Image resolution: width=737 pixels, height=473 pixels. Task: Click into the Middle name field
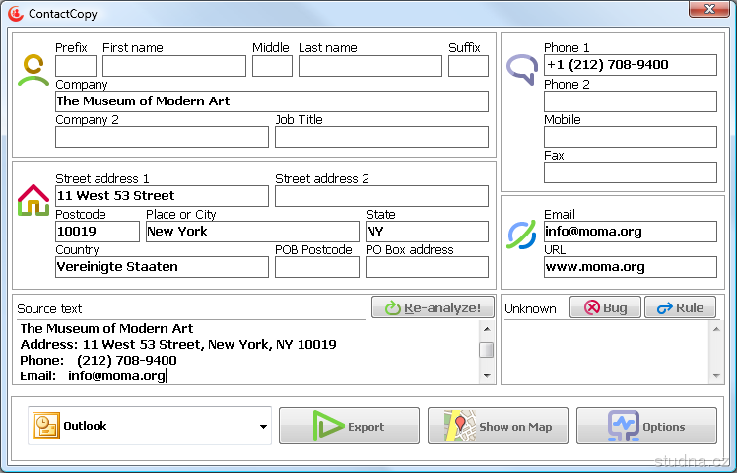[x=272, y=66]
